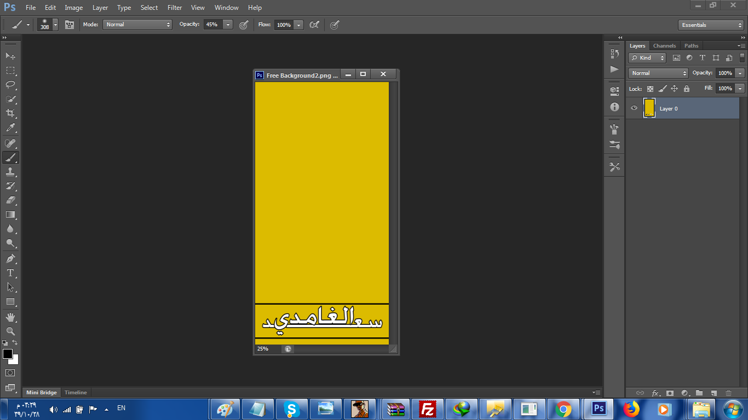Select the Zoom tool
This screenshot has width=748, height=420.
coord(10,331)
